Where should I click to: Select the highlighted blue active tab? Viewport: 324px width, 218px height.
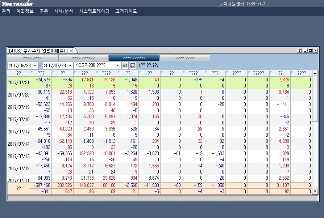pos(134,58)
